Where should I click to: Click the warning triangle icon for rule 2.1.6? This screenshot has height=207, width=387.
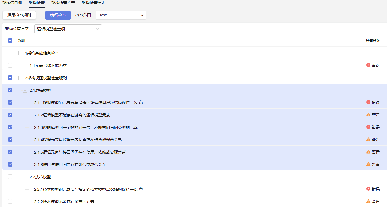tap(368, 164)
